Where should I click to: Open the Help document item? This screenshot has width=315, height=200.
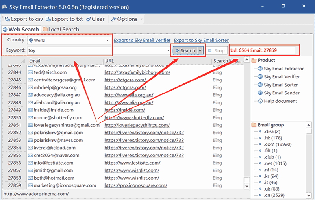pos(280,101)
